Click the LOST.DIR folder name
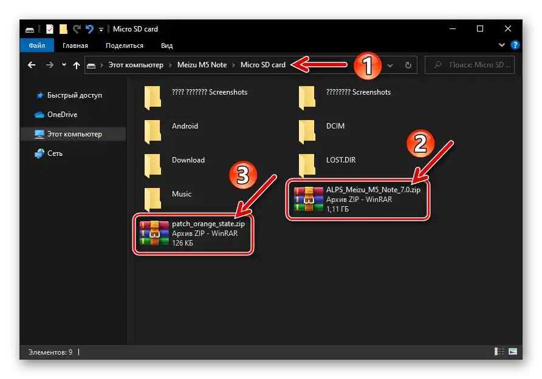Screen dimensions: 542x379 [x=341, y=160]
